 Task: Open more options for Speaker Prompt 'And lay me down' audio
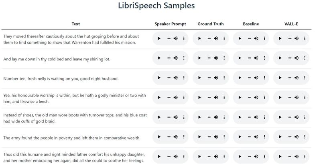(184, 58)
